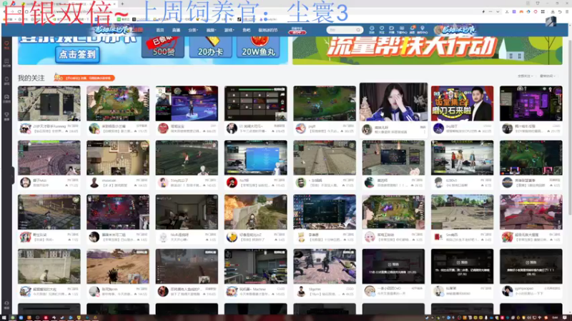
Task: Open pigff's streamer avatar
Action: pyautogui.click(x=300, y=128)
